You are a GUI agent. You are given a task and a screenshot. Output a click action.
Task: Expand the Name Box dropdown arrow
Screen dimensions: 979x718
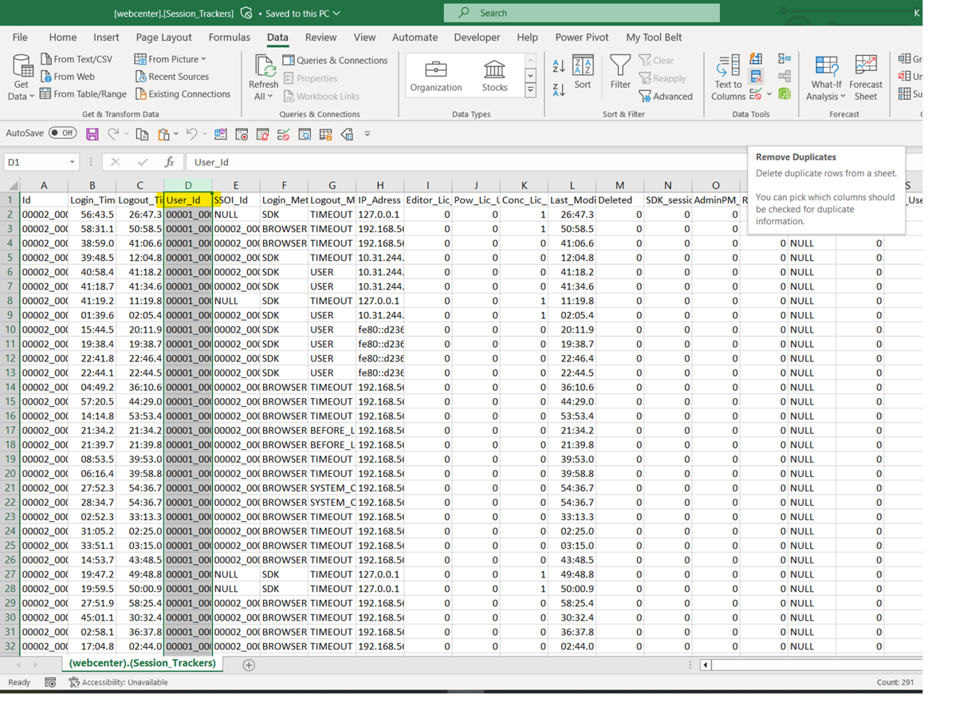pos(72,162)
